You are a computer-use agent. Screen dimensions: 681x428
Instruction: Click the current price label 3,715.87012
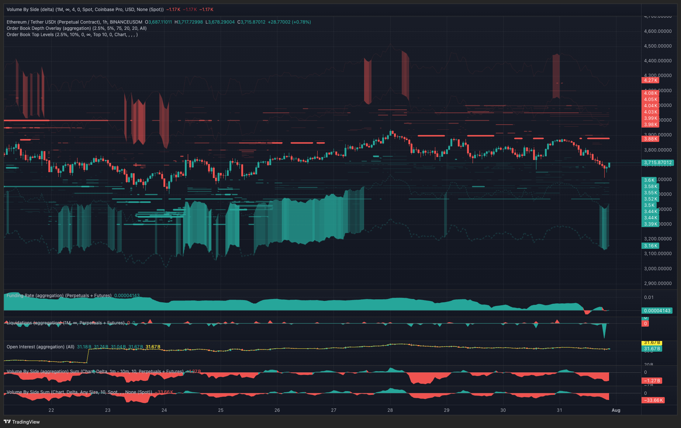coord(658,163)
